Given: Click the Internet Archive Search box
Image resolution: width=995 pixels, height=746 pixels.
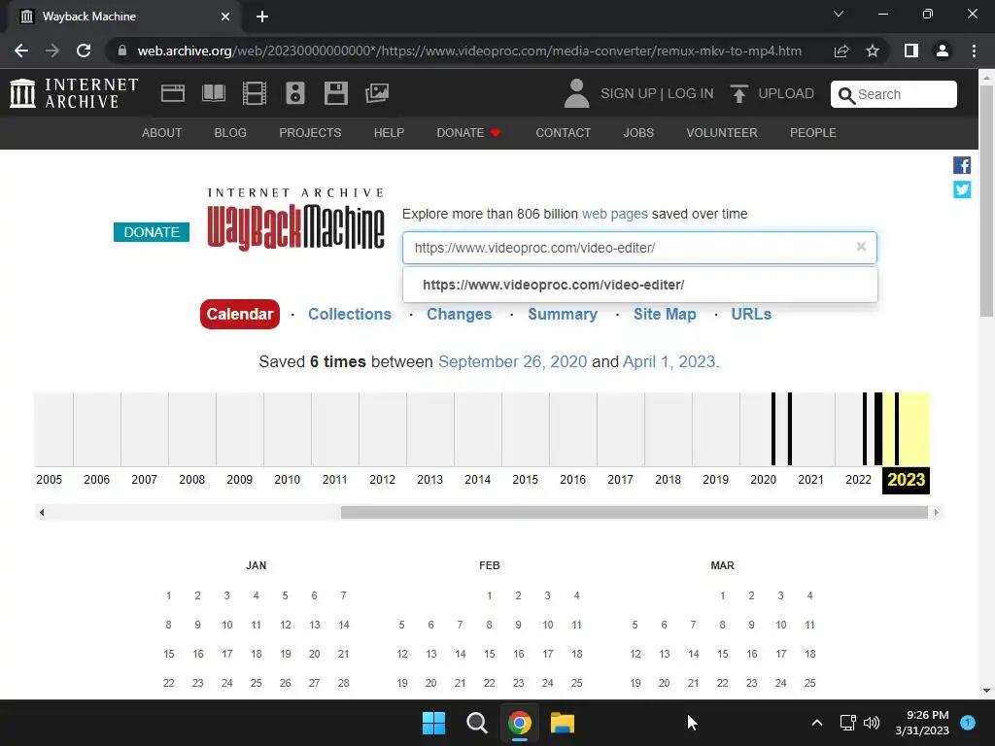Looking at the screenshot, I should pyautogui.click(x=894, y=94).
